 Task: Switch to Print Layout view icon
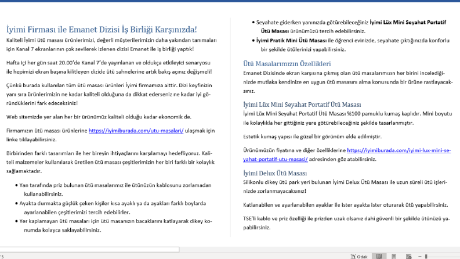click(x=394, y=256)
